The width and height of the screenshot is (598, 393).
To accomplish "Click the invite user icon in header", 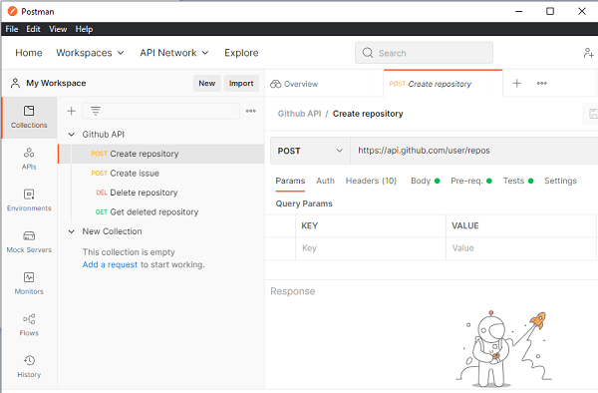I will point(588,53).
